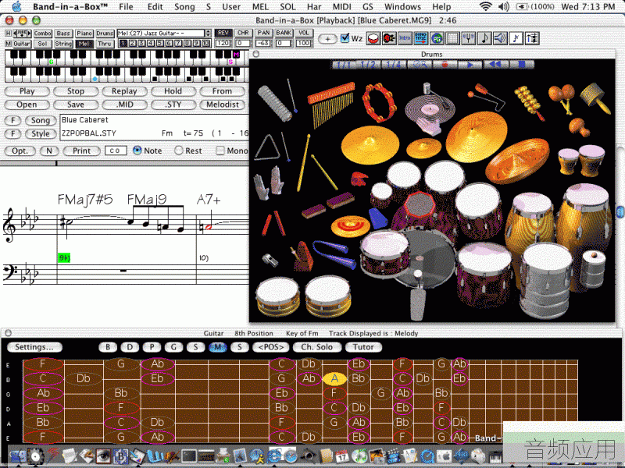The image size is (625, 468).
Task: Click the Print button
Action: (x=82, y=151)
